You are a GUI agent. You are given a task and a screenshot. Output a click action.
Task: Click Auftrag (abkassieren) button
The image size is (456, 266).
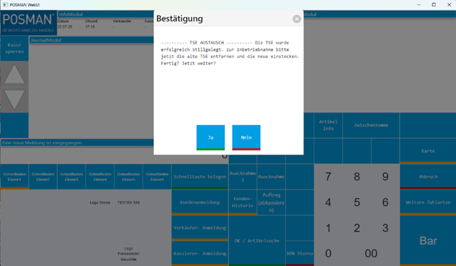[x=271, y=202]
